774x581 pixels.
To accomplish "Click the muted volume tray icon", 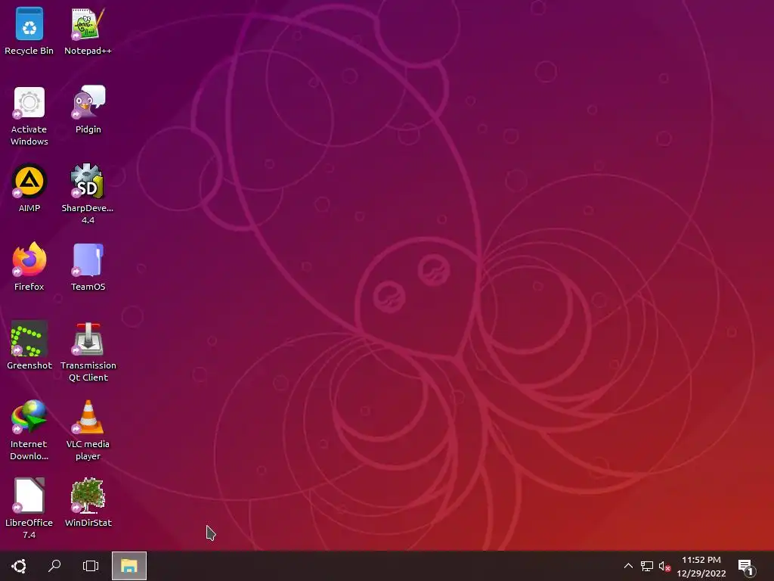I will click(x=664, y=566).
